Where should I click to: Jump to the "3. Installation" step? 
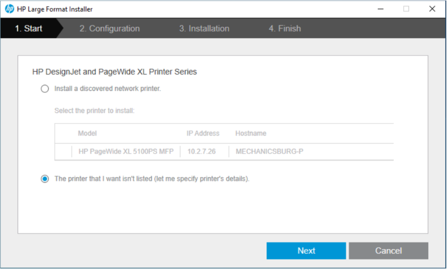[204, 29]
